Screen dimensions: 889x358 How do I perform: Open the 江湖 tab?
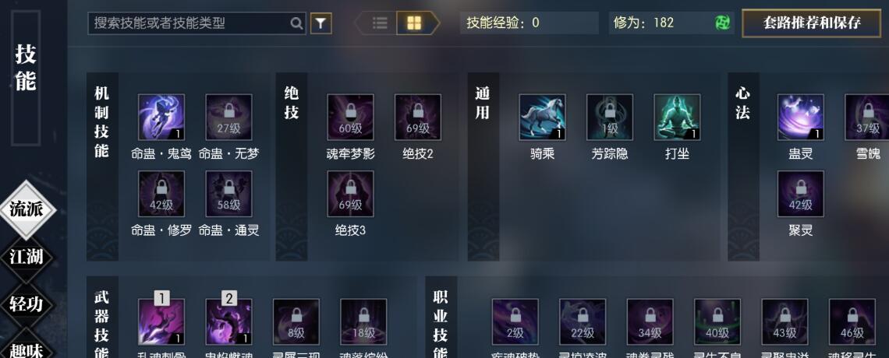(26, 257)
